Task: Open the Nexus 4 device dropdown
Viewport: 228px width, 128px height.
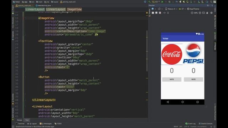Action: [x=171, y=9]
